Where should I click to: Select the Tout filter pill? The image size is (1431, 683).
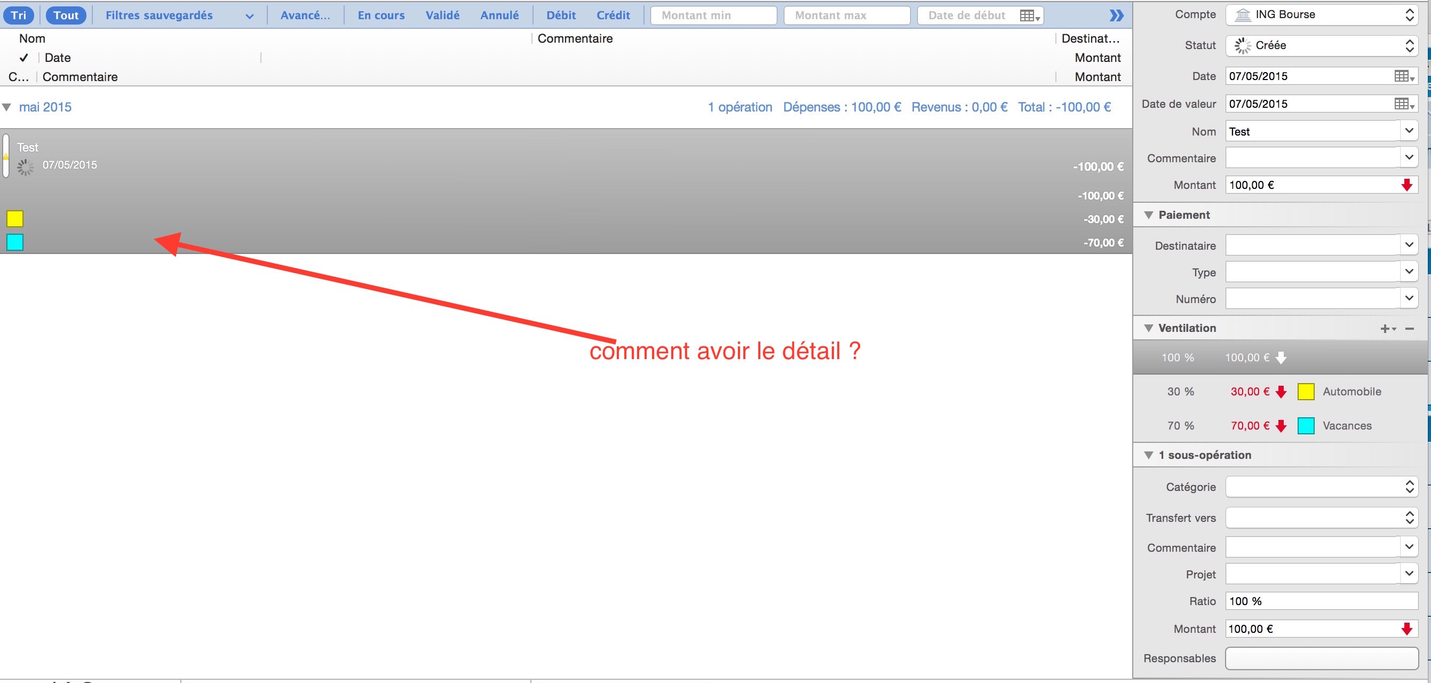66,15
